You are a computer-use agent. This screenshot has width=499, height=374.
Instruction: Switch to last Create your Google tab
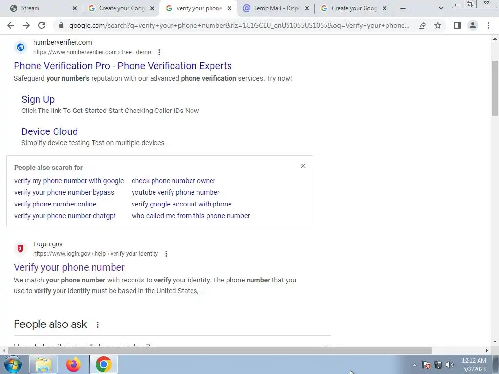(354, 8)
